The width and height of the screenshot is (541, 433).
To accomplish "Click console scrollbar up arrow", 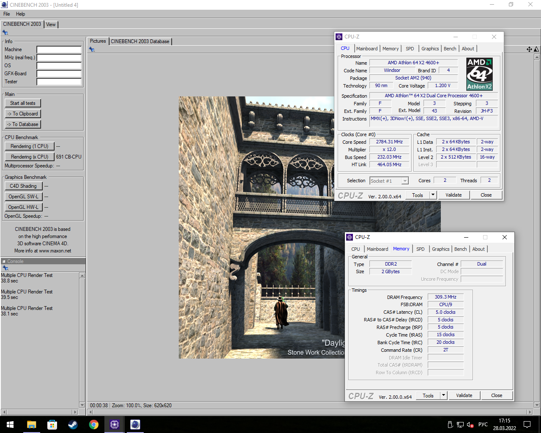I will [x=82, y=276].
